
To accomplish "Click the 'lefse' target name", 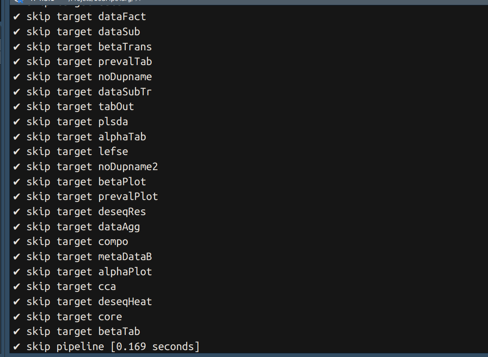I will (x=113, y=152).
